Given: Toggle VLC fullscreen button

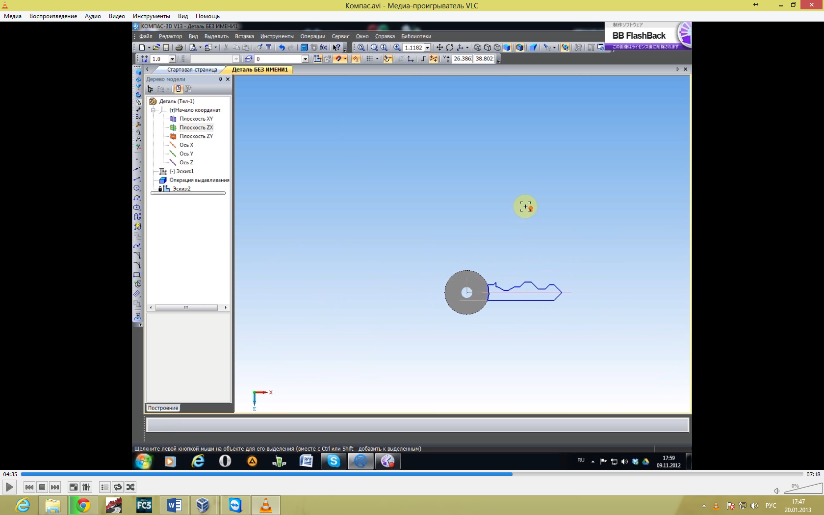Looking at the screenshot, I should point(74,487).
